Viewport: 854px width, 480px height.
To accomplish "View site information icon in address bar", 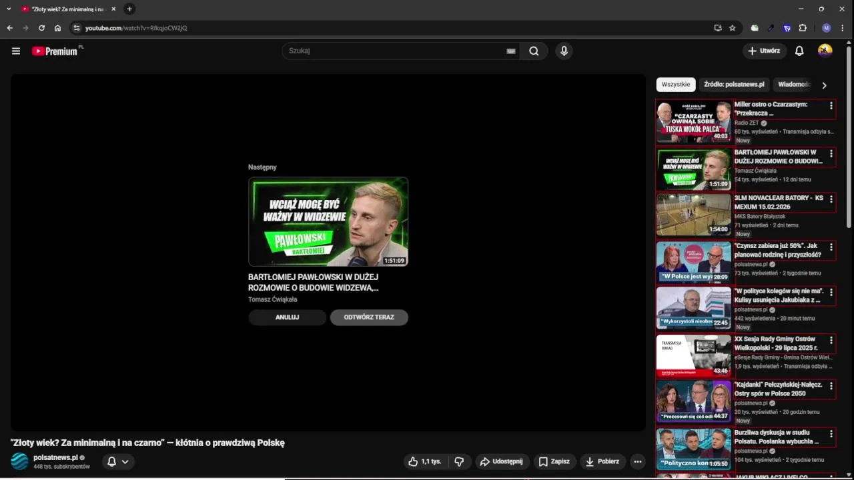I will click(77, 28).
